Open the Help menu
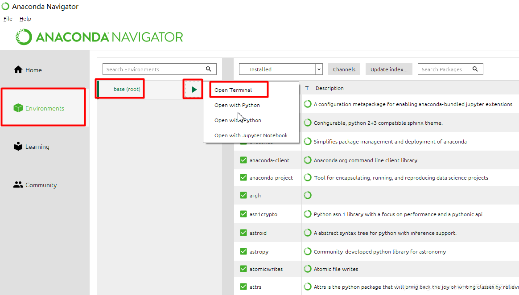 [x=25, y=19]
